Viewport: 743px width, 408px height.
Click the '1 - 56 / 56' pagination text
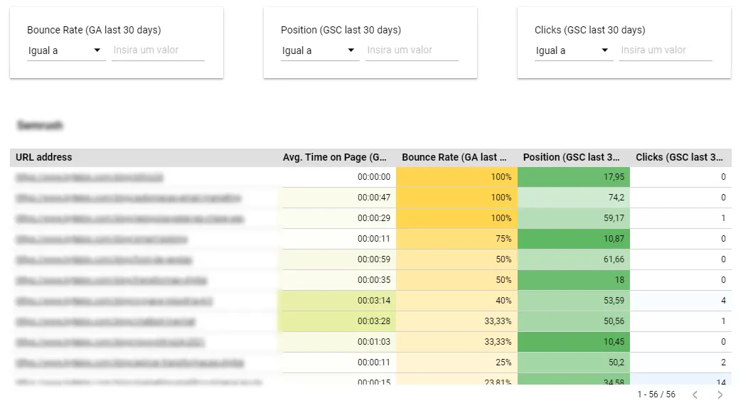(x=656, y=394)
